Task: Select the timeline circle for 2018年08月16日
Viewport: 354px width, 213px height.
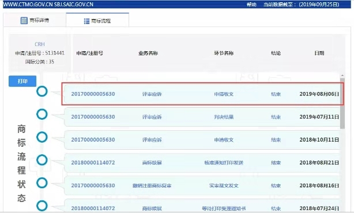Action: (x=42, y=183)
